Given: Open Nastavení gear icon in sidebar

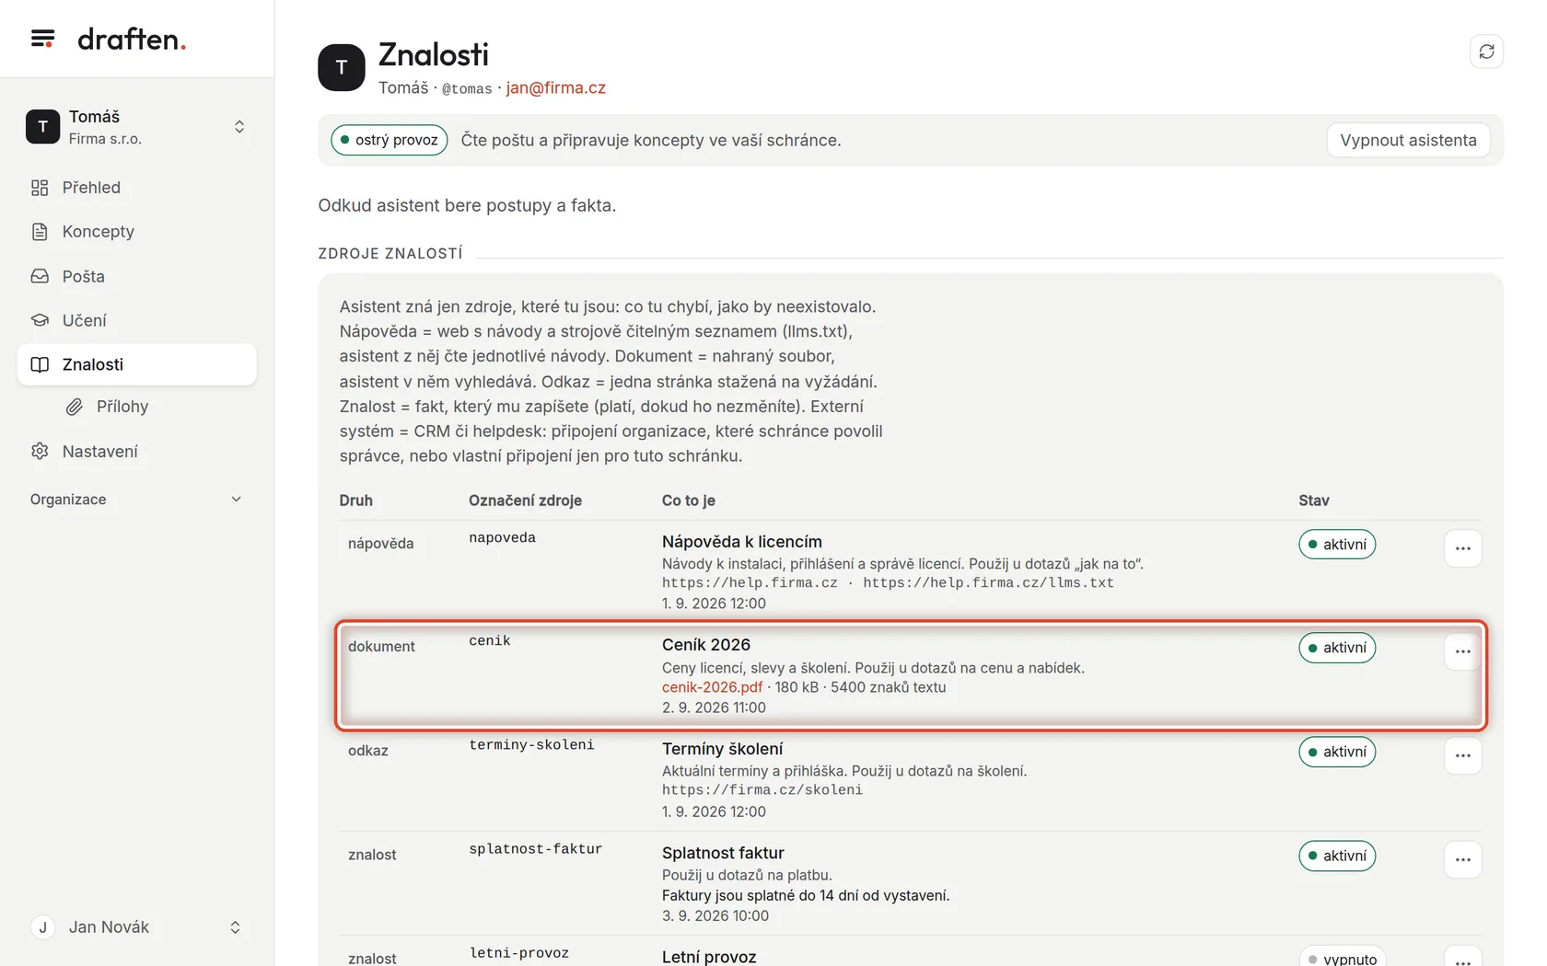Looking at the screenshot, I should (x=40, y=451).
